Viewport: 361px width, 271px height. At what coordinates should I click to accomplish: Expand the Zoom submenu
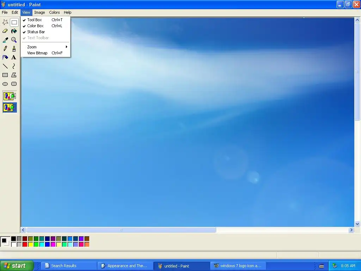(x=45, y=47)
